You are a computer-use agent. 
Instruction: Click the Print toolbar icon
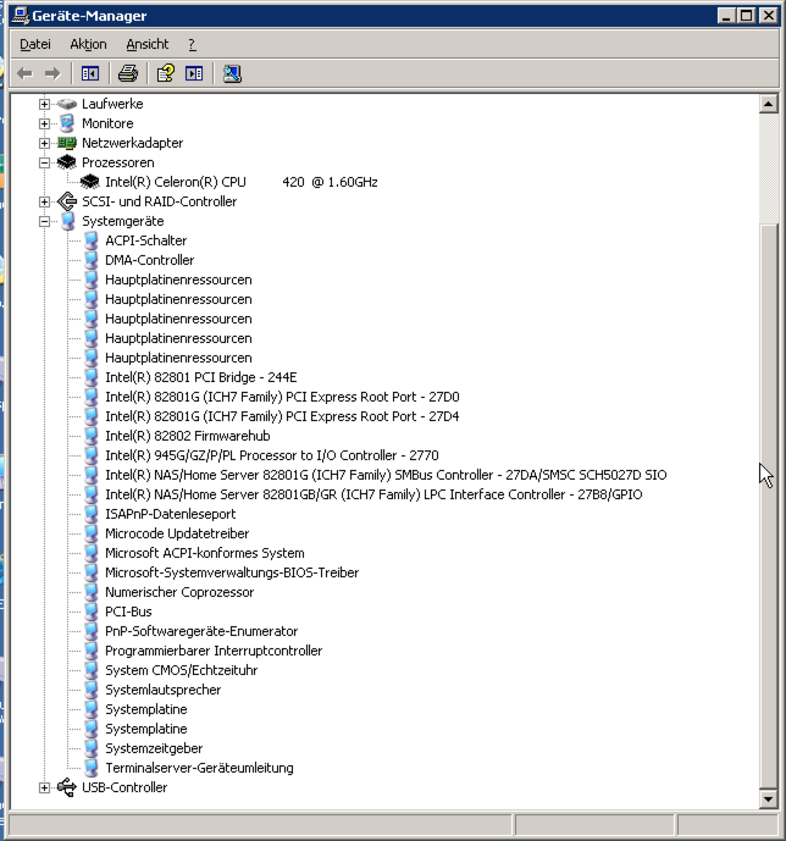(128, 74)
